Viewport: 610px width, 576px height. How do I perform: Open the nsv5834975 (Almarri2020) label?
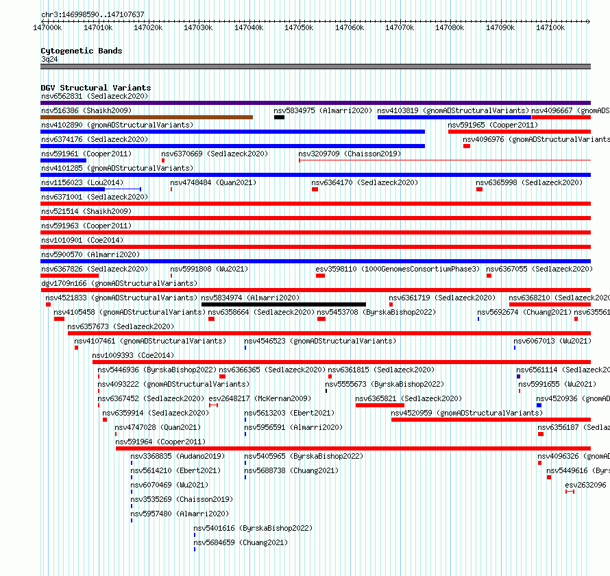pyautogui.click(x=323, y=110)
